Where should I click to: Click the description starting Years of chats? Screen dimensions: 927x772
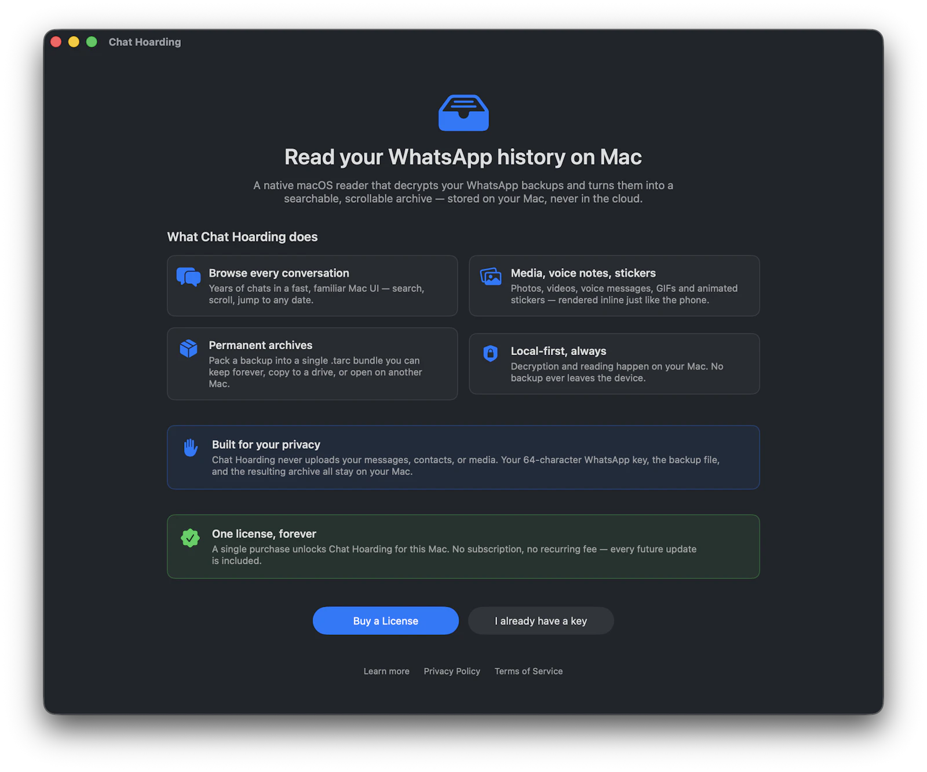pos(317,294)
